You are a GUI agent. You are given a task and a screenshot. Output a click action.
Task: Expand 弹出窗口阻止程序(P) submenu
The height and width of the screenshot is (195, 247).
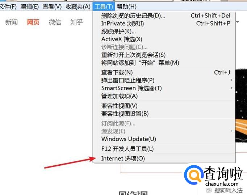(x=164, y=80)
